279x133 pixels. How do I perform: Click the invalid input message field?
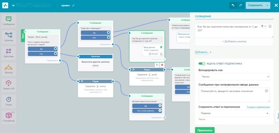pyautogui.click(x=234, y=95)
